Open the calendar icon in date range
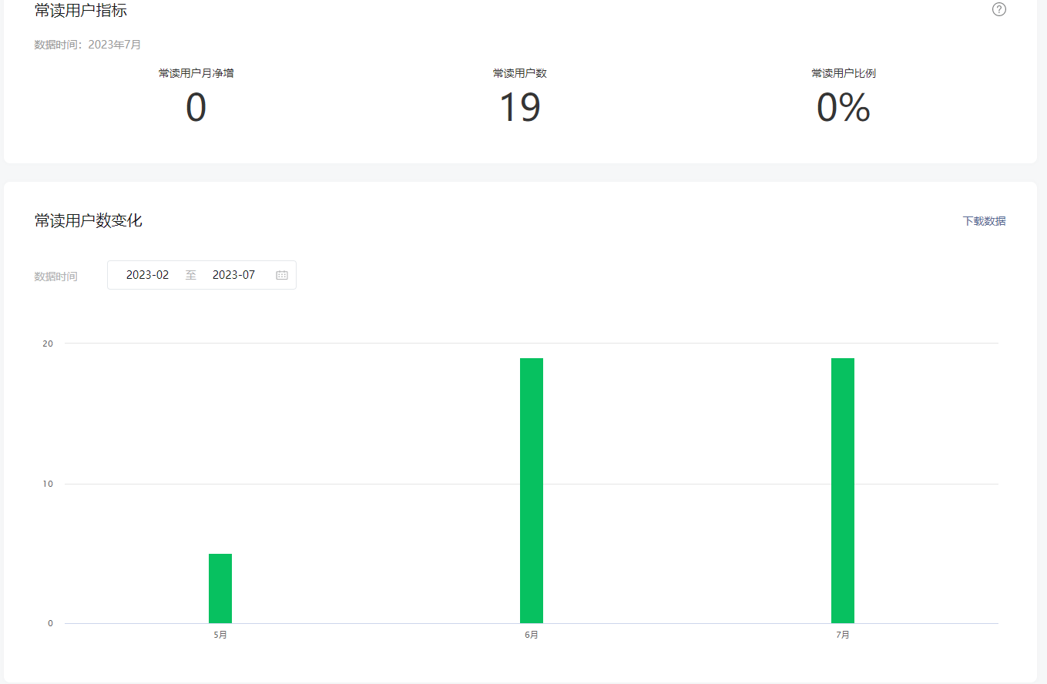1047x684 pixels. [282, 275]
